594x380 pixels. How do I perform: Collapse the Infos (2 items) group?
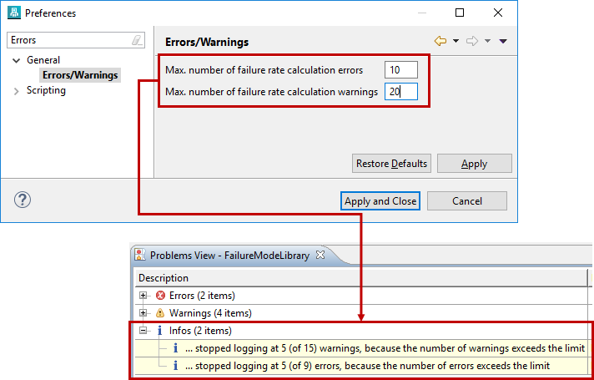(x=143, y=331)
